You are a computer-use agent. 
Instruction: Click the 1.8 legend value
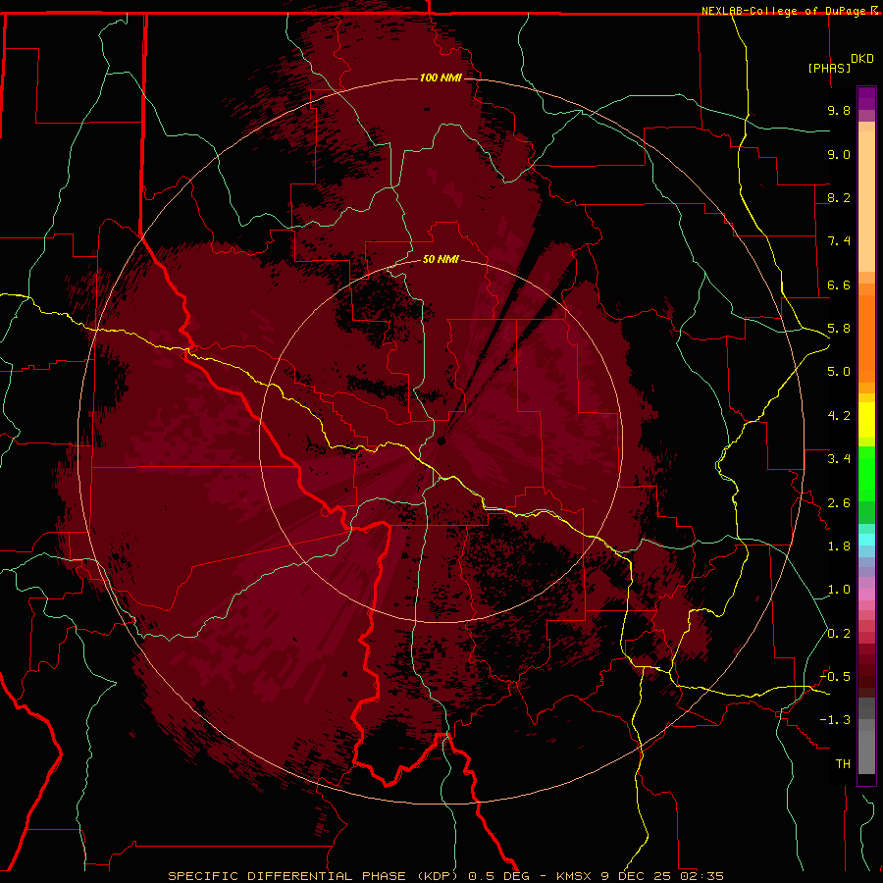click(x=839, y=546)
